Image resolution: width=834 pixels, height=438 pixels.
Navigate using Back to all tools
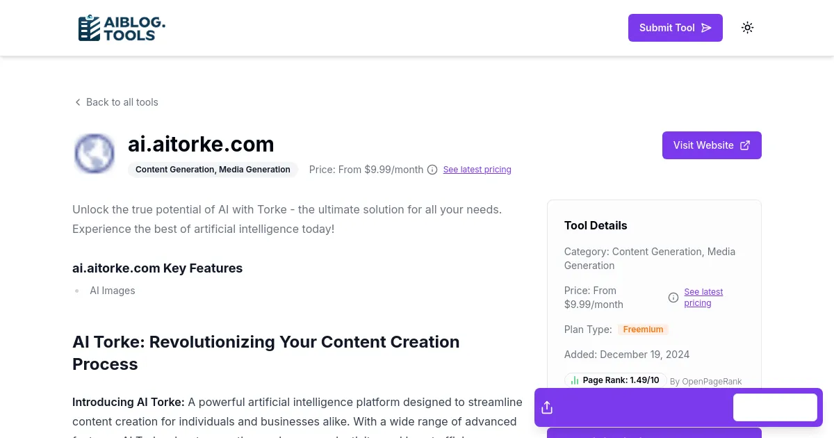122,102
